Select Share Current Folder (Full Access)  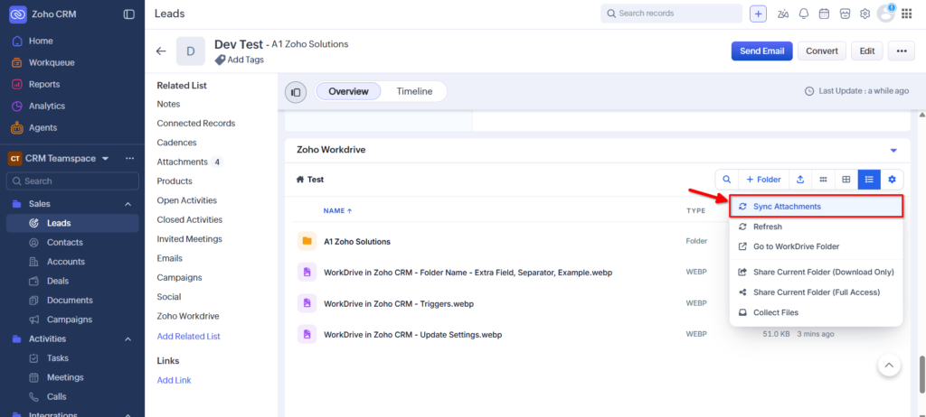coord(817,292)
